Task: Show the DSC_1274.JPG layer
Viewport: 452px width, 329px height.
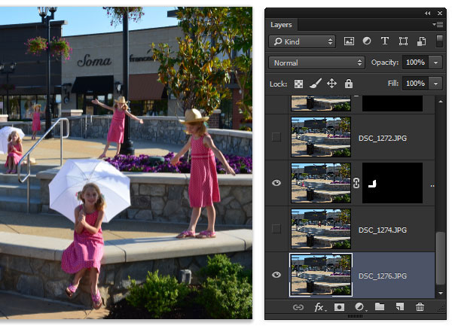Action: [x=276, y=229]
